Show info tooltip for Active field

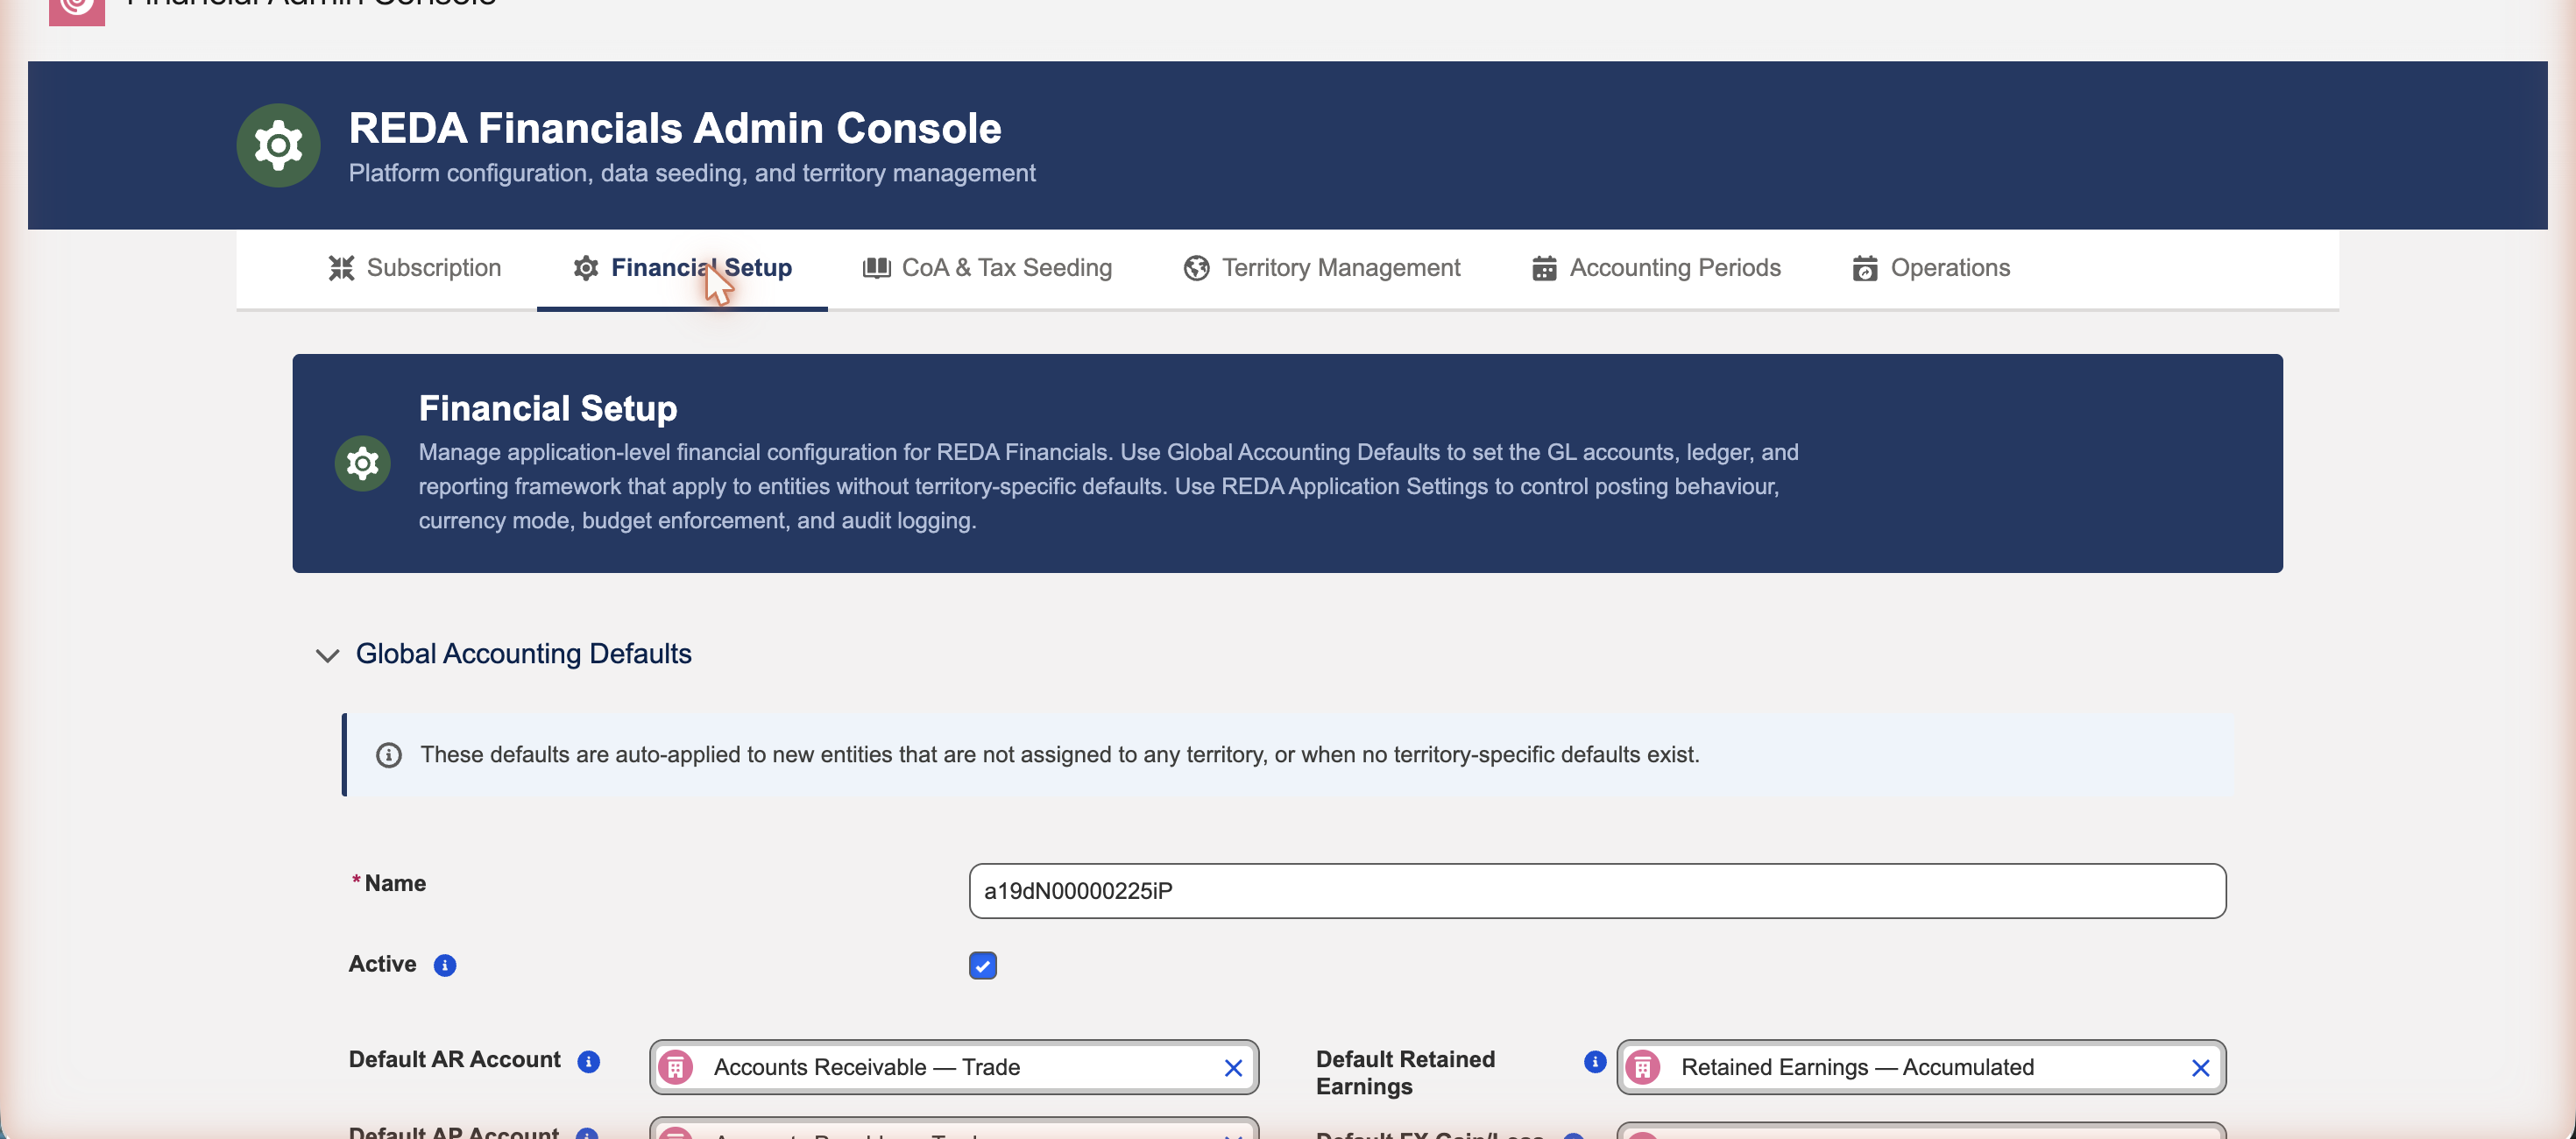445,965
